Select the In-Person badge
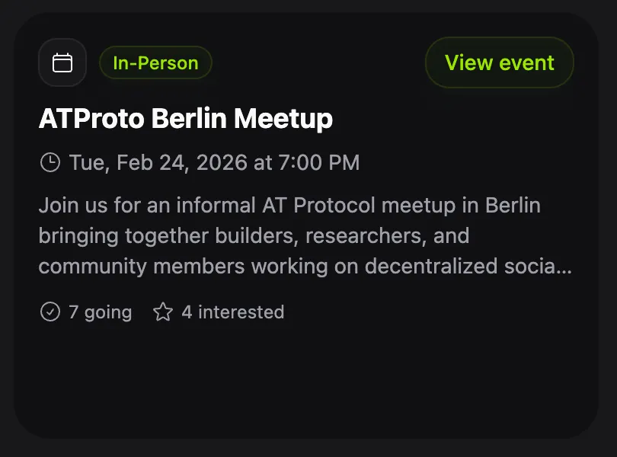 pos(155,63)
